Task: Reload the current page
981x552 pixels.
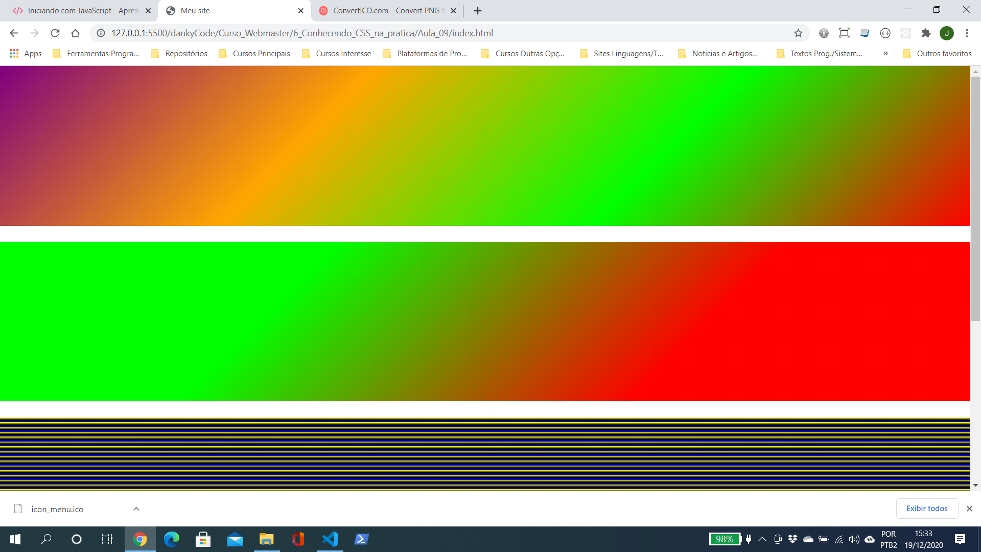Action: point(55,33)
